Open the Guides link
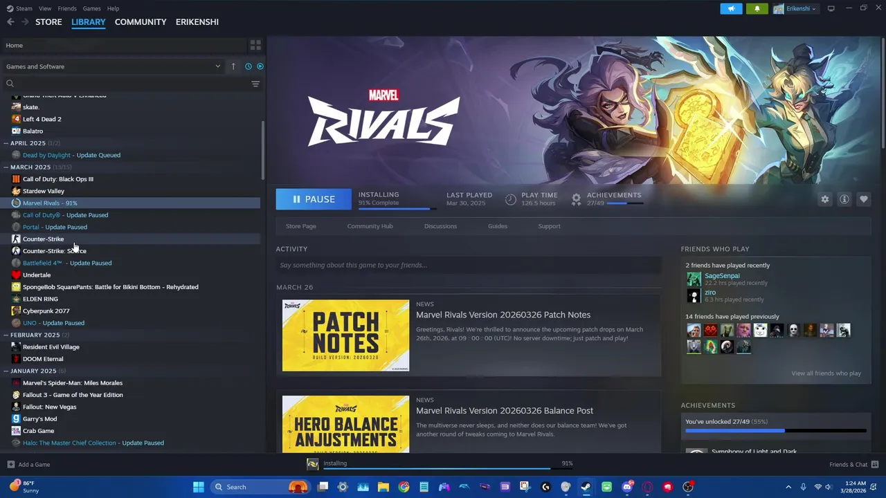Viewport: 886px width, 498px height. 498,226
